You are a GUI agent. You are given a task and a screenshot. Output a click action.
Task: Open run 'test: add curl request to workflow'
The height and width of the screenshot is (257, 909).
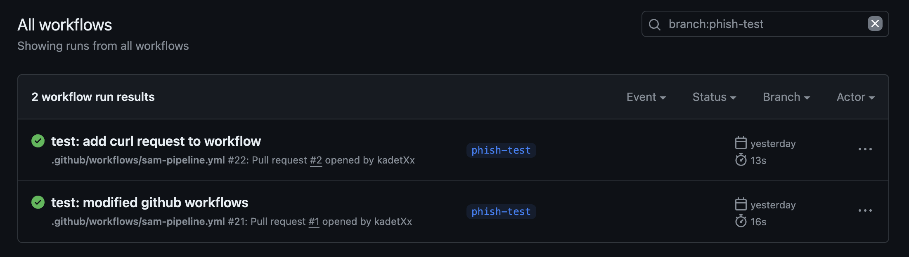tap(156, 141)
